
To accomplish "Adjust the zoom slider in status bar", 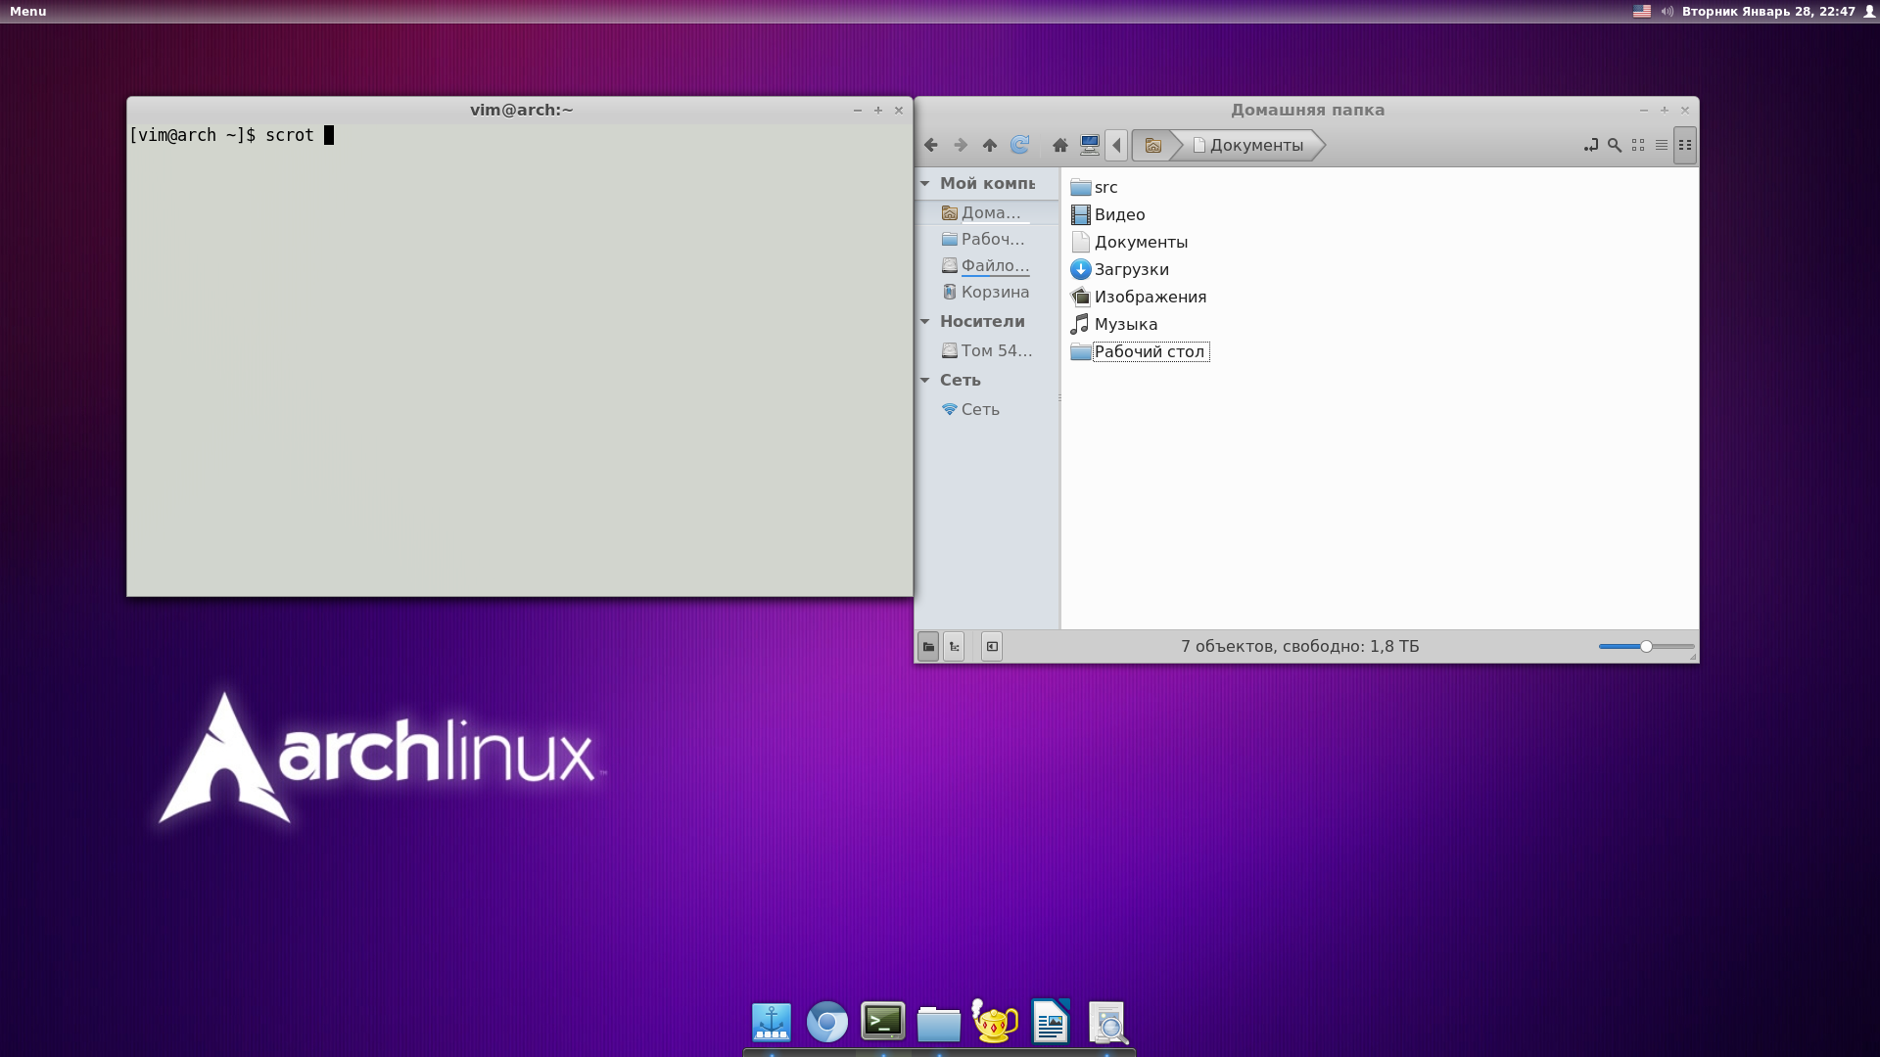I will point(1646,646).
